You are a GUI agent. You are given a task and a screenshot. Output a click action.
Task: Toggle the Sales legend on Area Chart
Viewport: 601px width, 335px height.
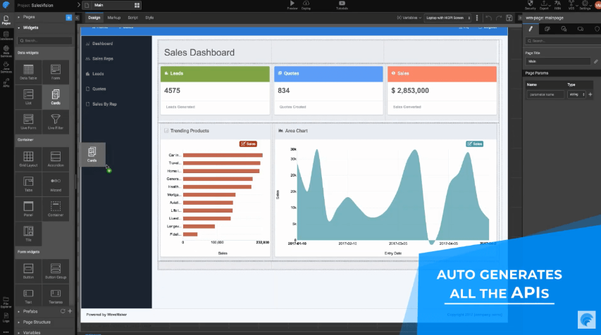click(474, 144)
